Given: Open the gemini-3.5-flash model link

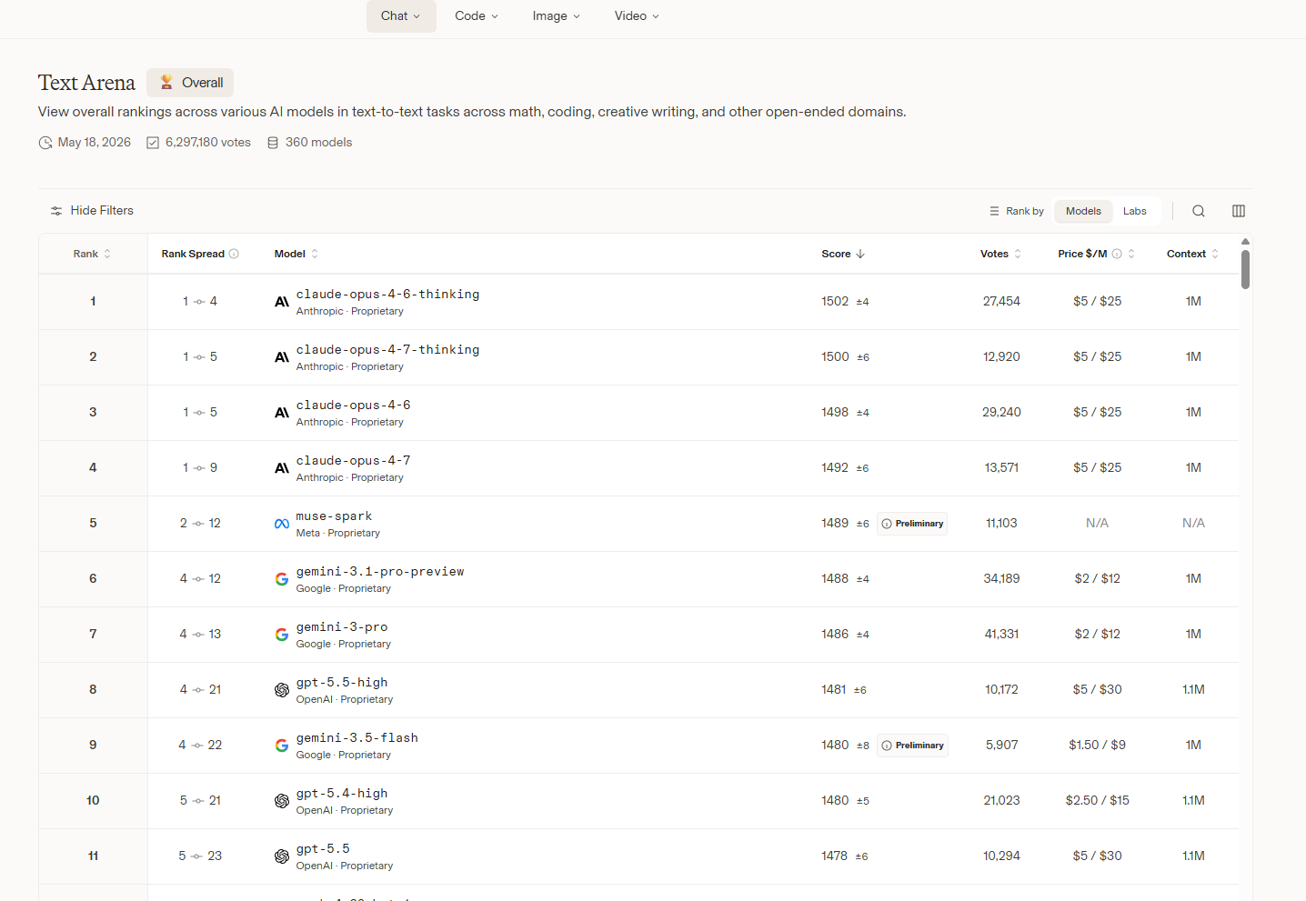Looking at the screenshot, I should [x=357, y=738].
